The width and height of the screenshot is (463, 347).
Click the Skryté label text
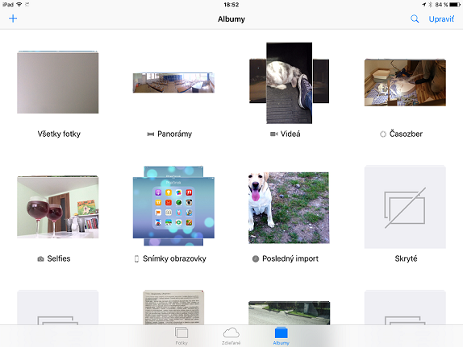406,259
